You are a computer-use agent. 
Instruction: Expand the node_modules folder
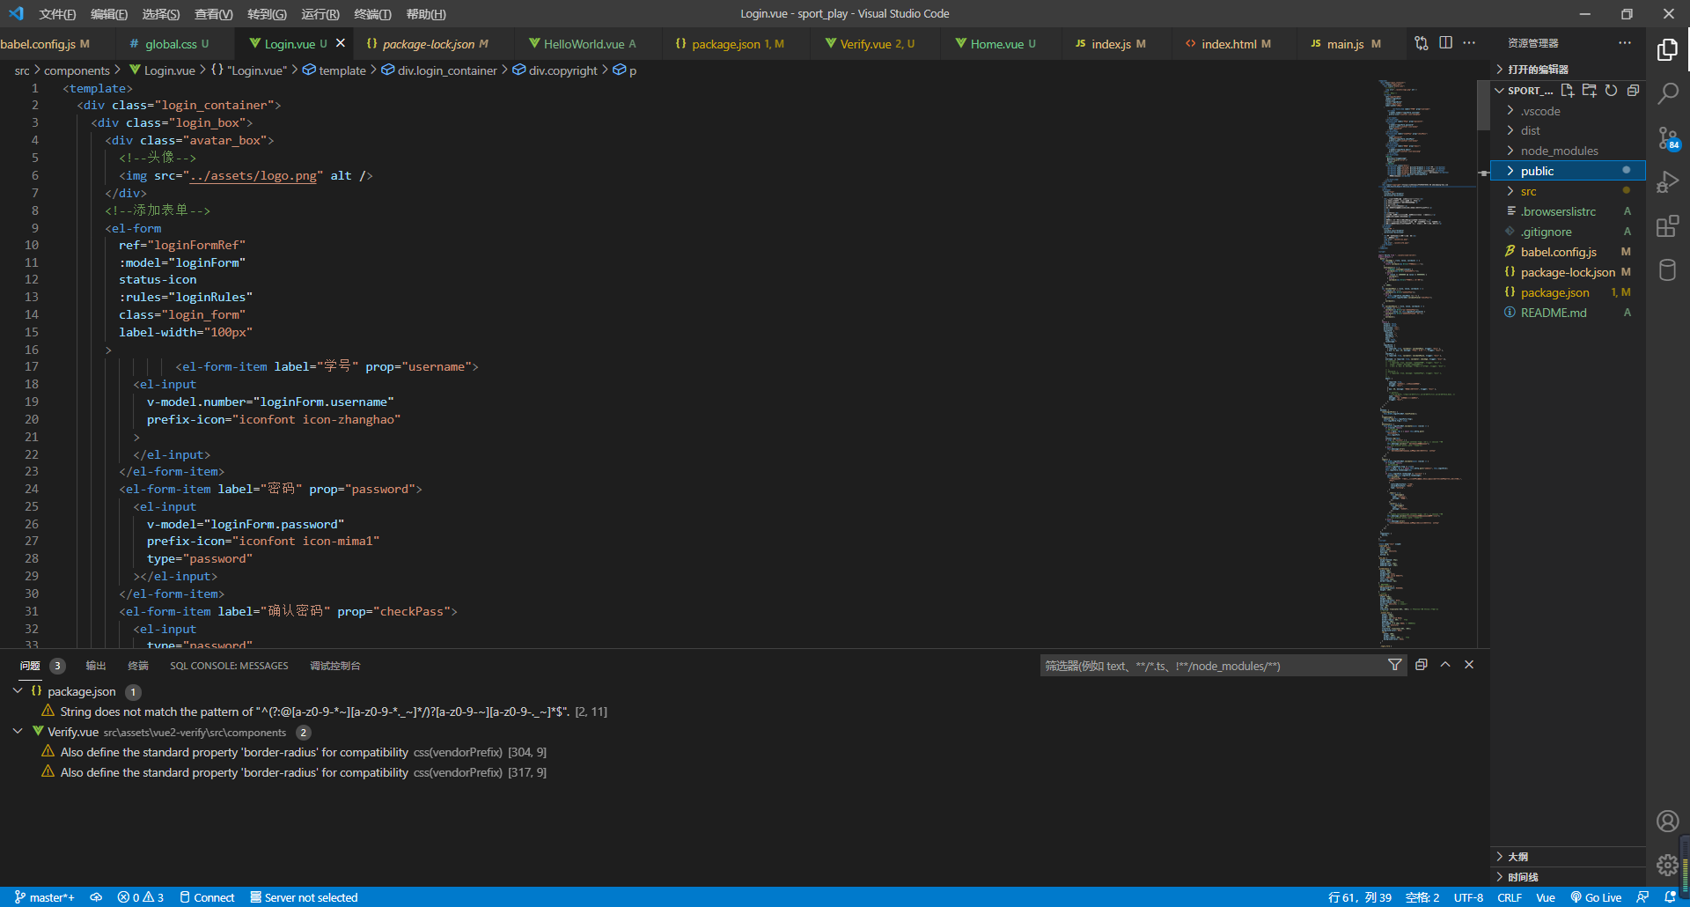1569,151
